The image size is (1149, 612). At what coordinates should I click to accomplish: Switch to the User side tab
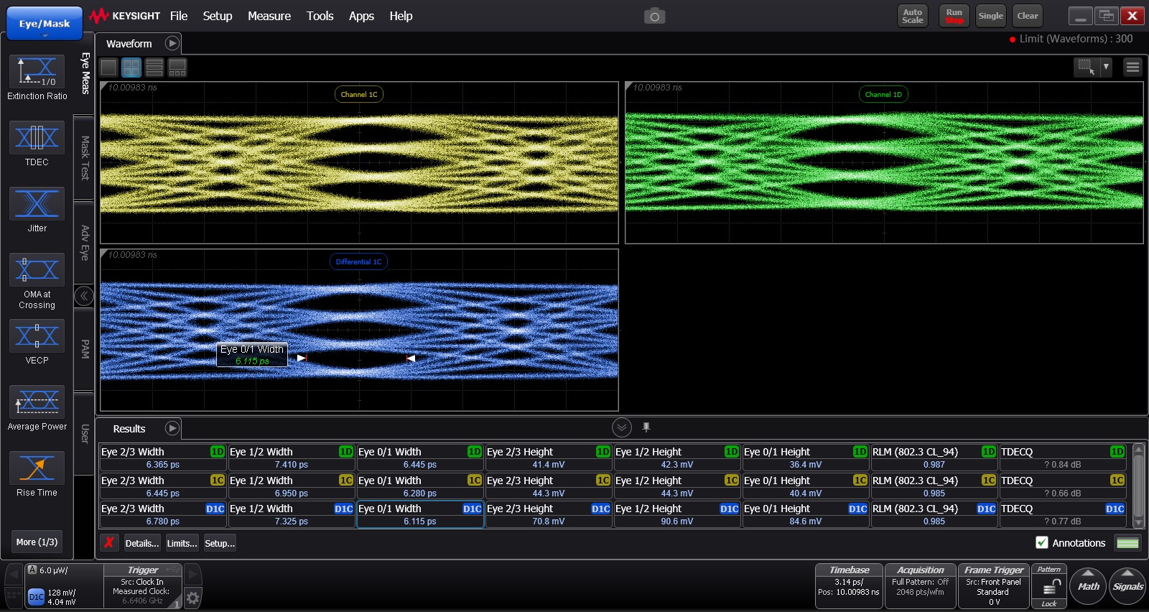click(85, 433)
